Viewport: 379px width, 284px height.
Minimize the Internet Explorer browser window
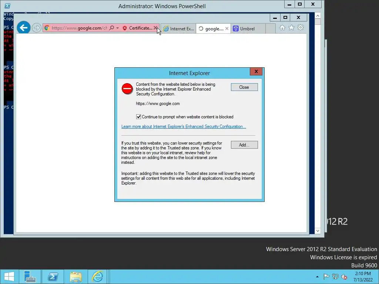click(275, 18)
